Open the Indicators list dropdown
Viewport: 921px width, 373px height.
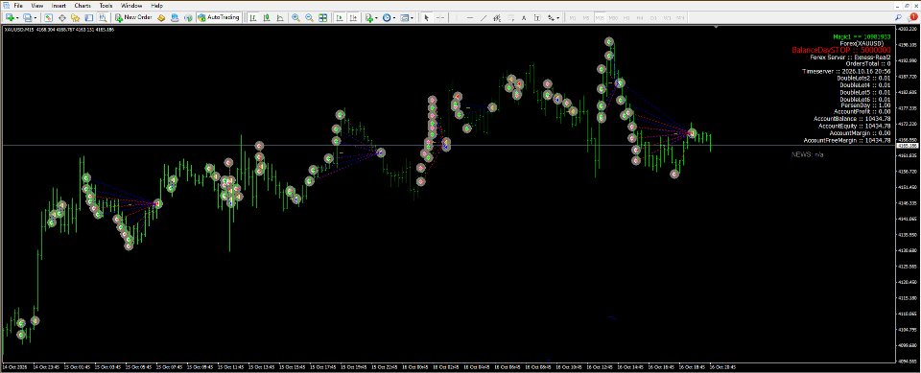point(370,17)
